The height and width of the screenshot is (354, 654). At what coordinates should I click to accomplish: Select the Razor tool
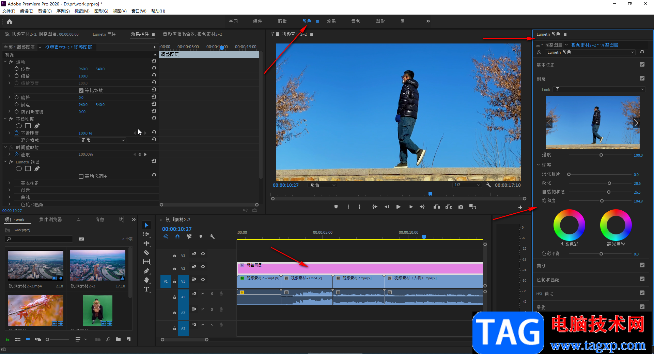146,252
